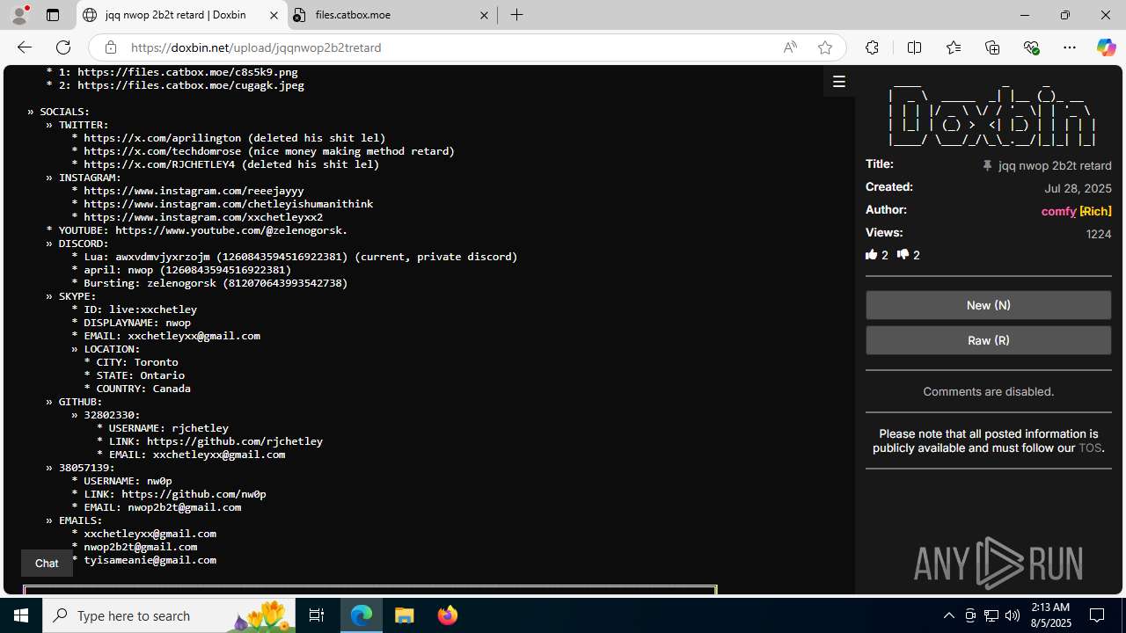This screenshot has width=1126, height=633.
Task: View site information icon in address bar
Action: (110, 47)
